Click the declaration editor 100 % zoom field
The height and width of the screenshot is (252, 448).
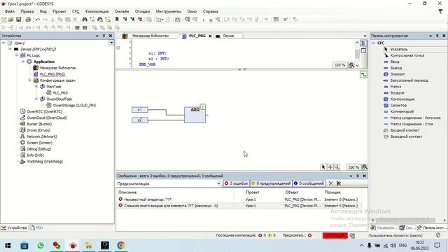339,65
